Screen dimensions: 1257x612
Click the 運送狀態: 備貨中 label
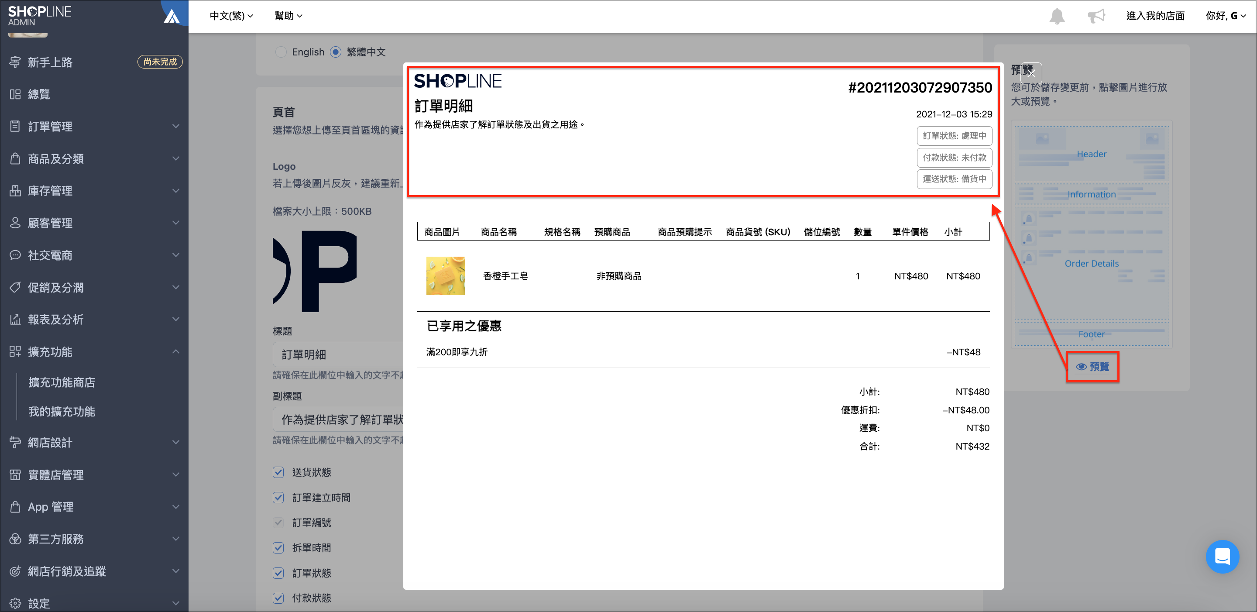(x=955, y=179)
